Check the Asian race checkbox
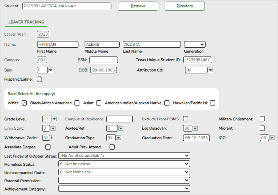The height and width of the screenshot is (195, 278). pyautogui.click(x=98, y=103)
